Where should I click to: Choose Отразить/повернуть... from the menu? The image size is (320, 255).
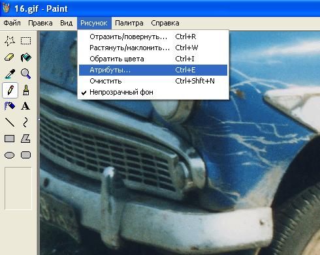[153, 37]
